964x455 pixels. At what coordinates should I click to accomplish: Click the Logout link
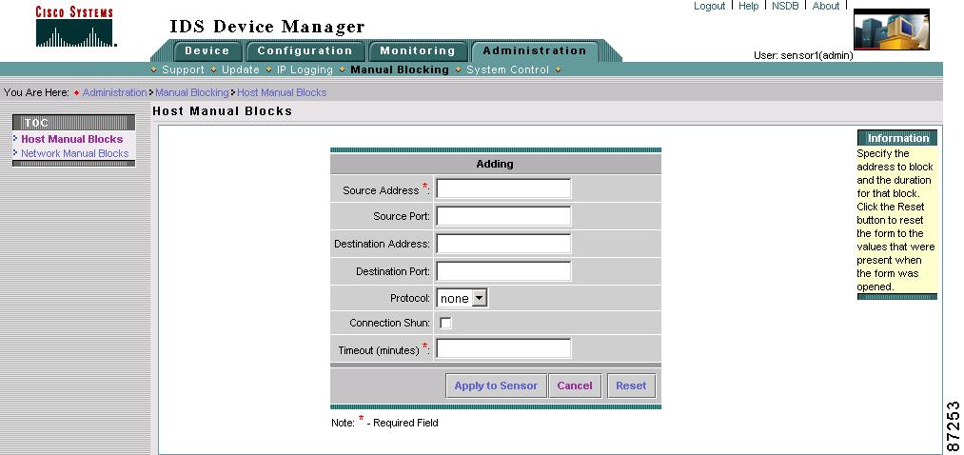pos(710,6)
